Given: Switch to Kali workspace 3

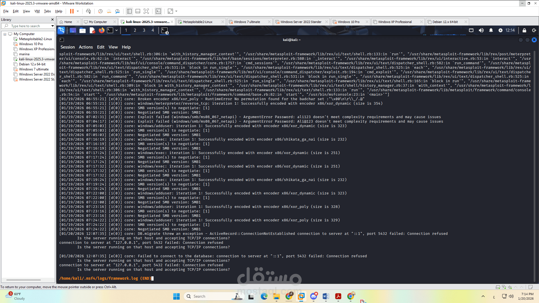Looking at the screenshot, I should tap(144, 30).
